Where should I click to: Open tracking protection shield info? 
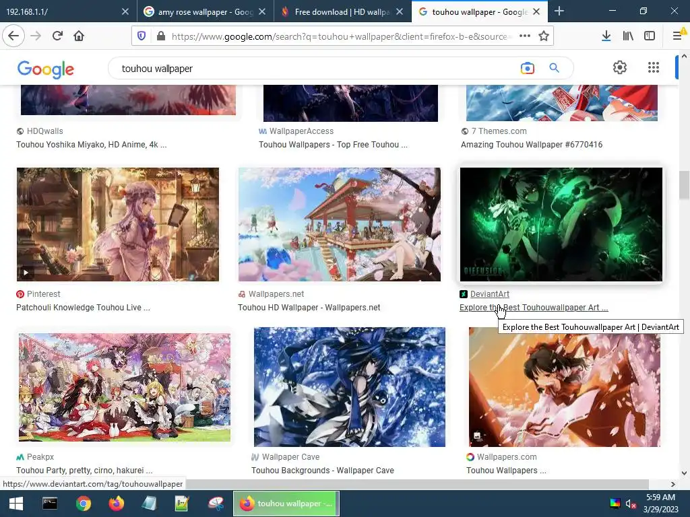click(142, 36)
